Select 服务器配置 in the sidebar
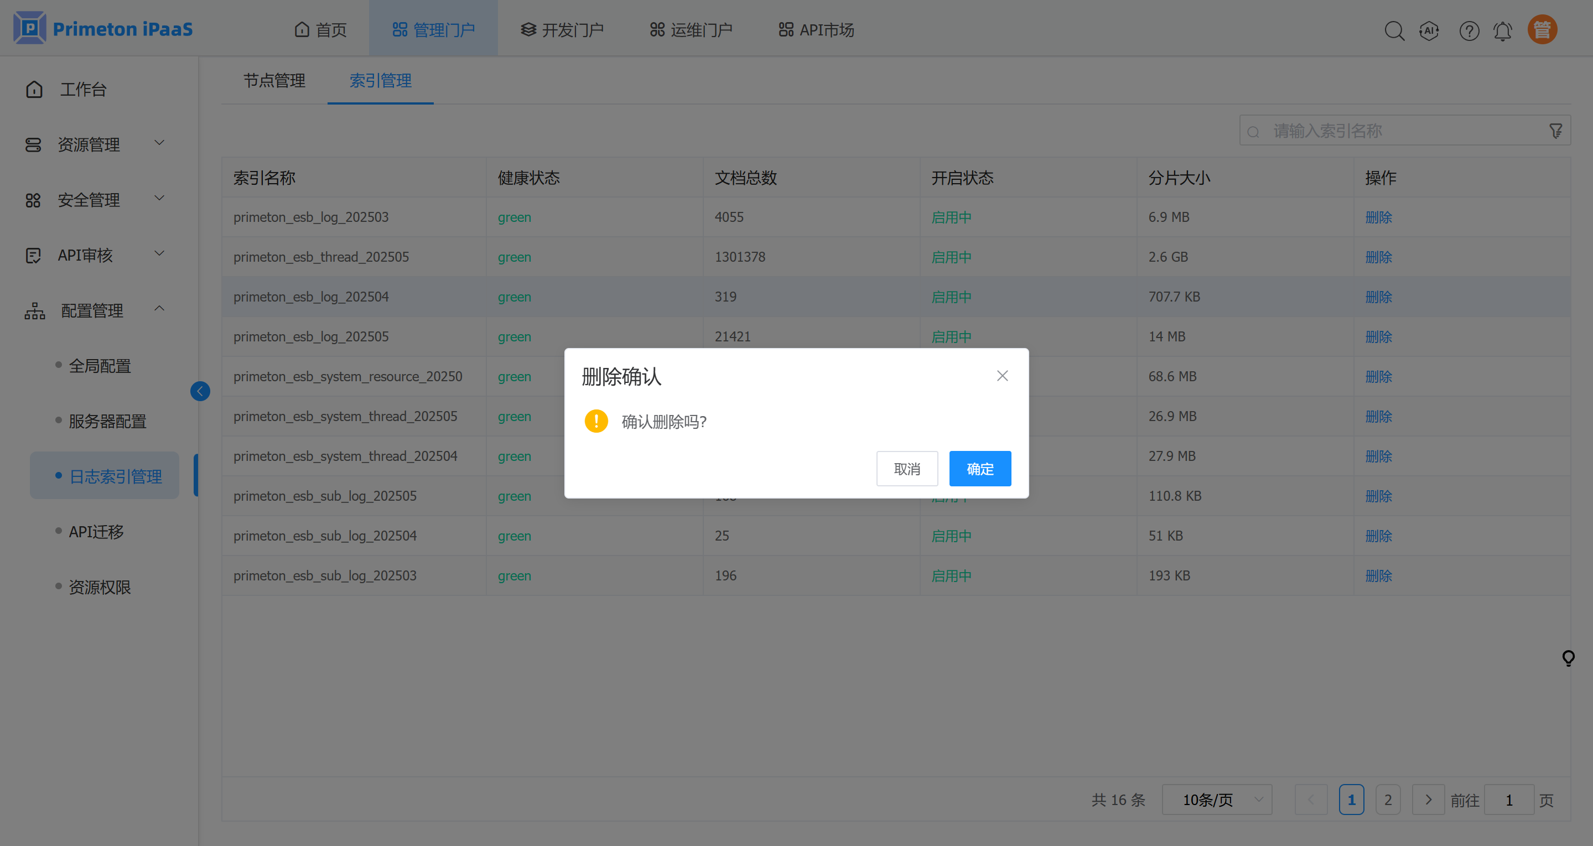Screen dimensions: 1593x846 pyautogui.click(x=107, y=421)
